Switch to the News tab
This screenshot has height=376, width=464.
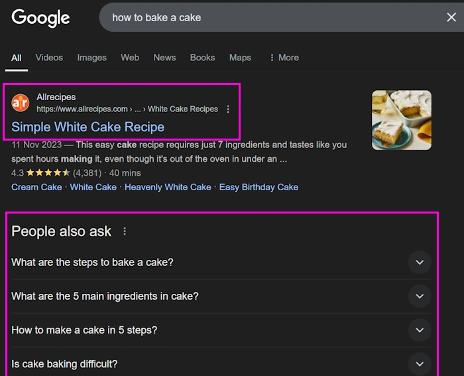click(164, 58)
